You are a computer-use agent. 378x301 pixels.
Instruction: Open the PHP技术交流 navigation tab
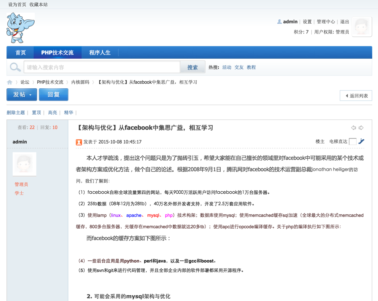coord(58,53)
